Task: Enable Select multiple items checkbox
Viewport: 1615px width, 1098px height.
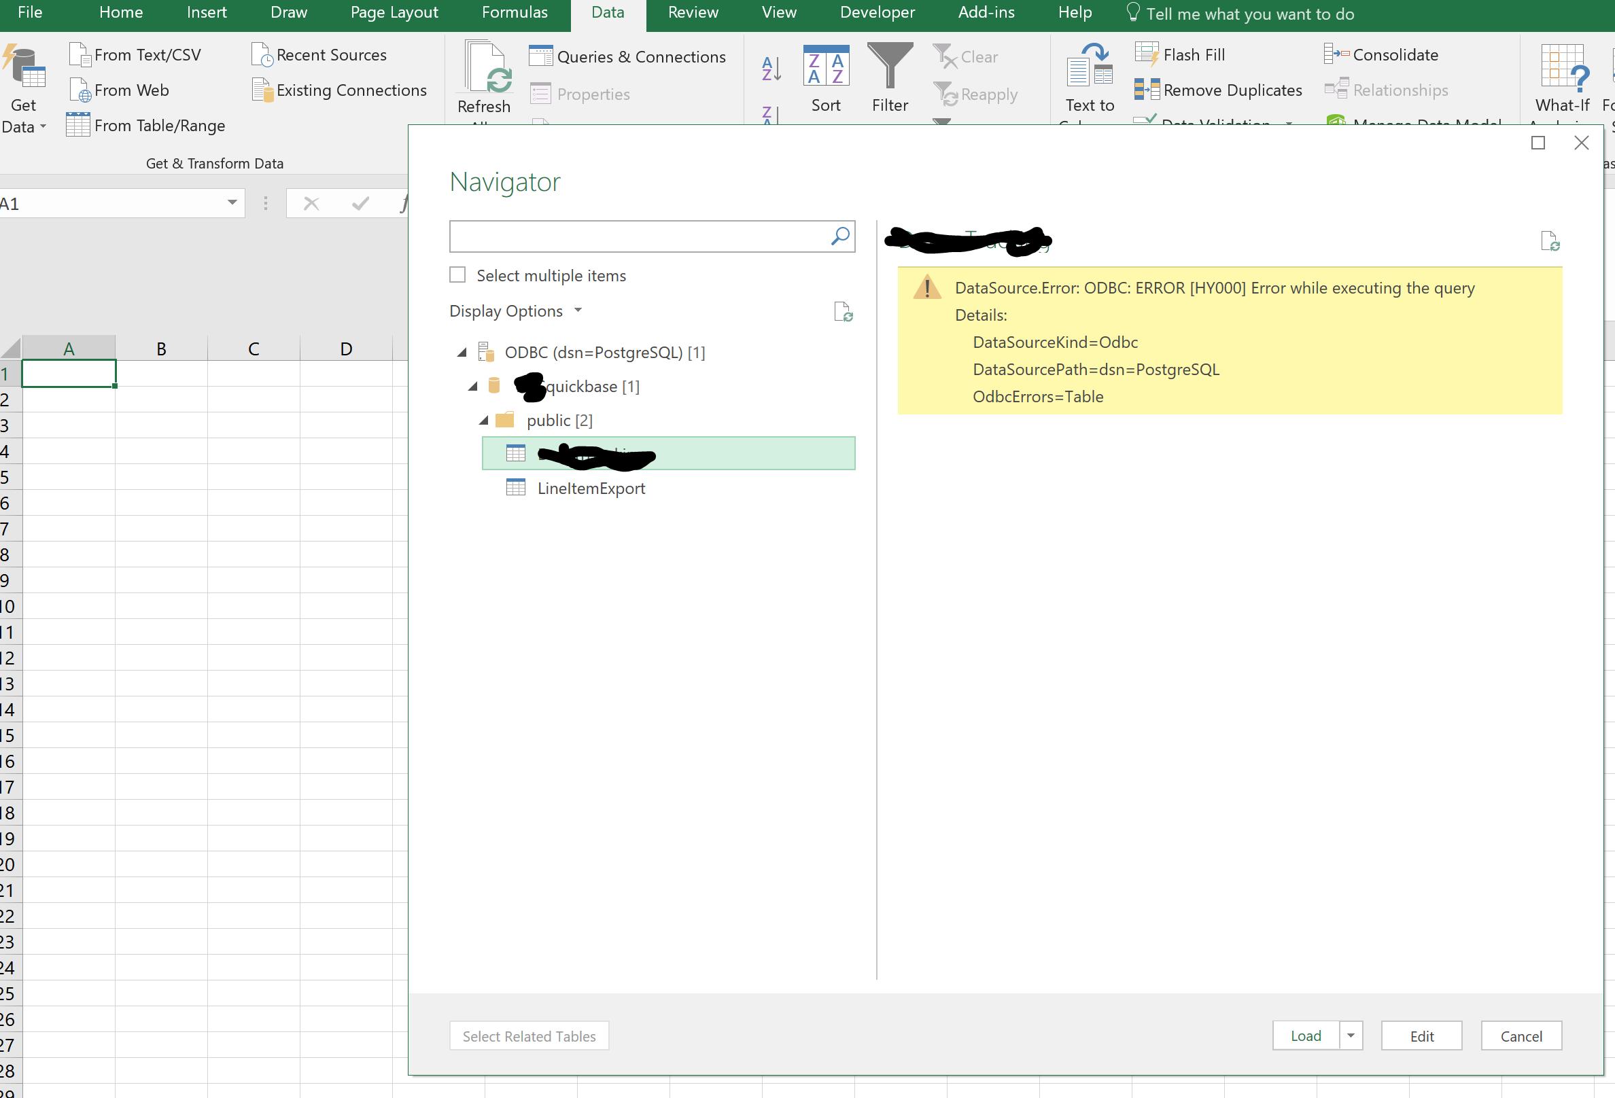Action: pyautogui.click(x=457, y=275)
